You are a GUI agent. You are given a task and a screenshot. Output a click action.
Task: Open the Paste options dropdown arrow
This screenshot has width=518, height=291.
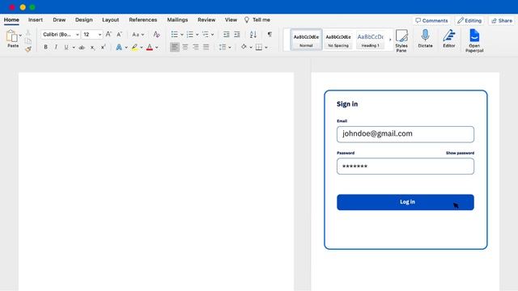20,36
